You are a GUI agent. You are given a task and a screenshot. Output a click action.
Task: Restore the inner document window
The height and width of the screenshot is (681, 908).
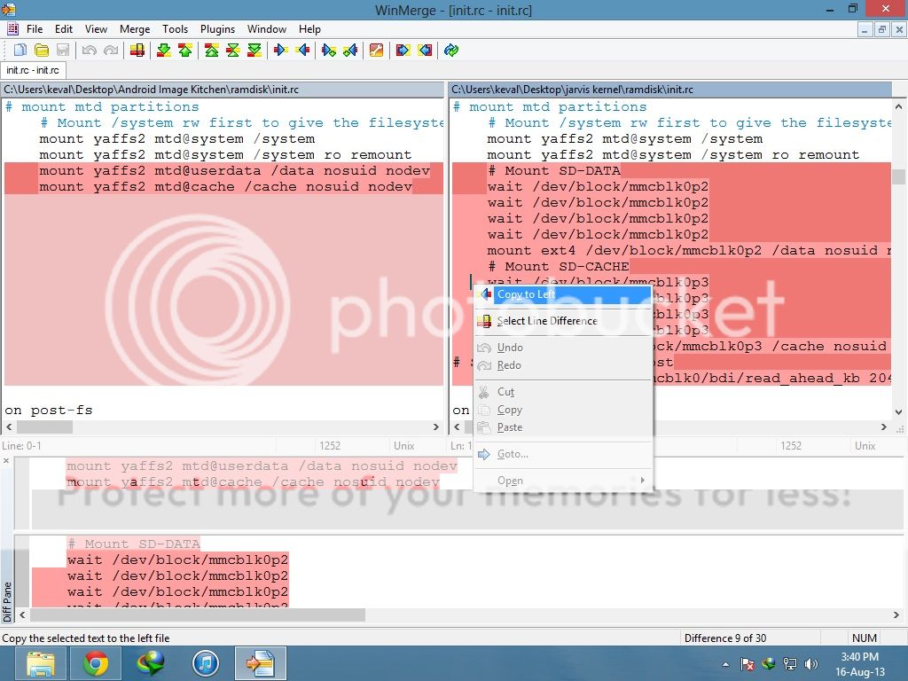[x=882, y=29]
